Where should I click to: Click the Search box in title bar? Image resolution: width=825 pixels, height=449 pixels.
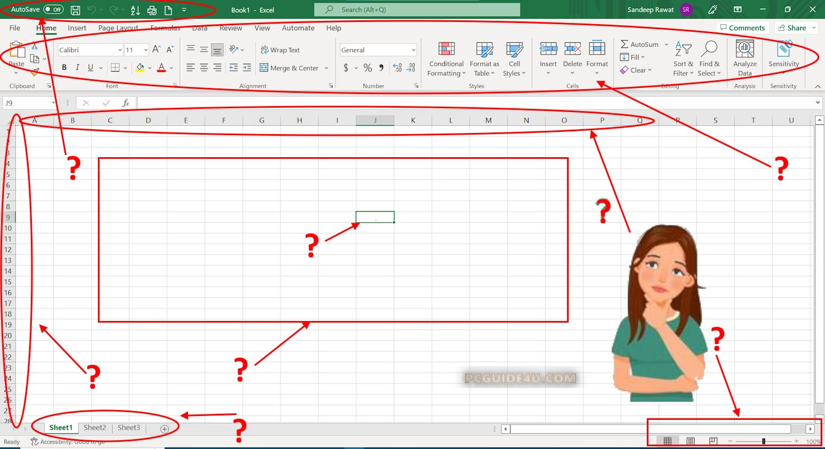(417, 9)
